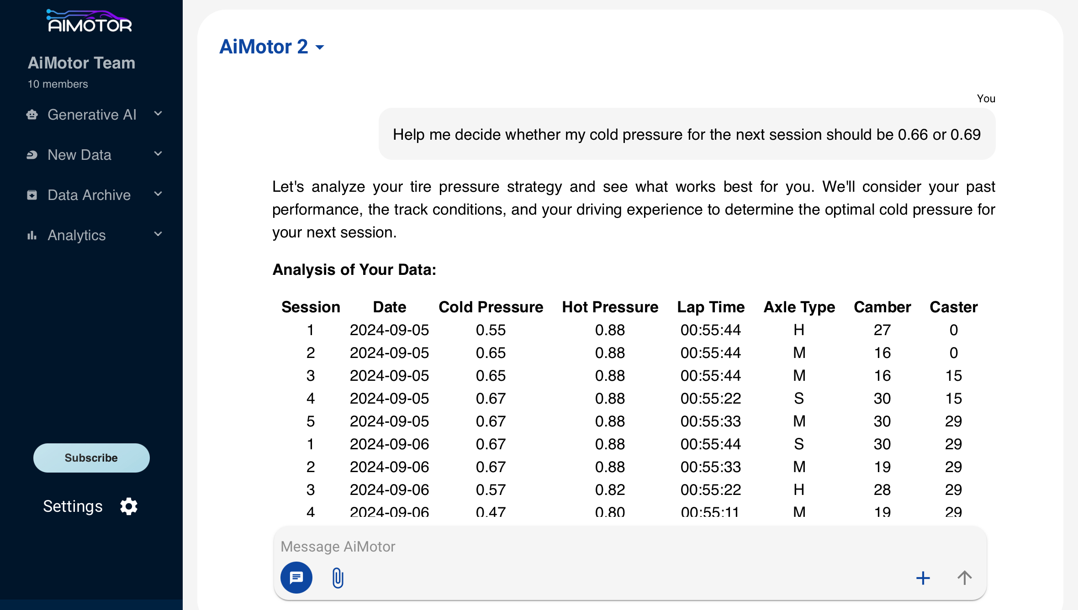Click the AiMotor logo
The height and width of the screenshot is (610, 1078).
[90, 21]
